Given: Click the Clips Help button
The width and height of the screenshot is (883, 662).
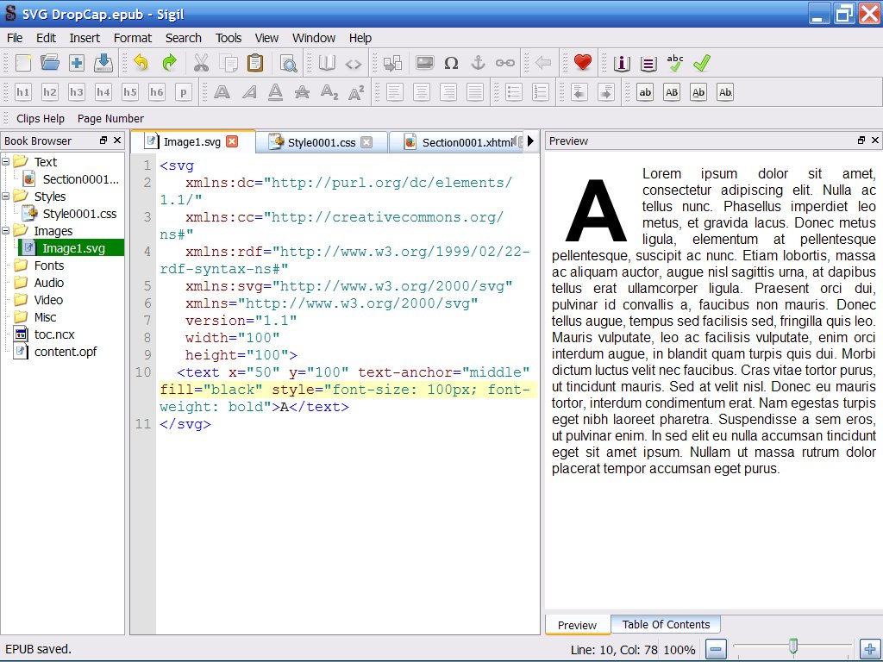Looking at the screenshot, I should click(x=41, y=119).
